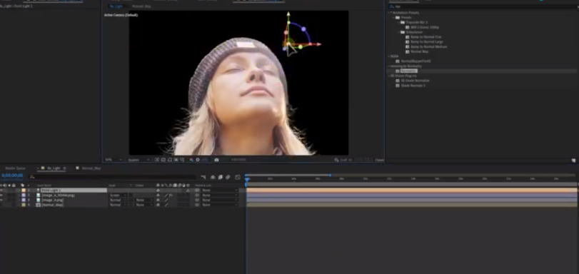Open the viewer zoom percentage dropdown
The image size is (579, 274).
pyautogui.click(x=113, y=160)
